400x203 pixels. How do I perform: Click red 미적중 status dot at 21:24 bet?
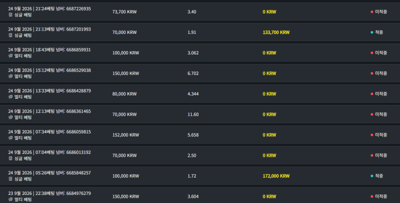(x=372, y=11)
